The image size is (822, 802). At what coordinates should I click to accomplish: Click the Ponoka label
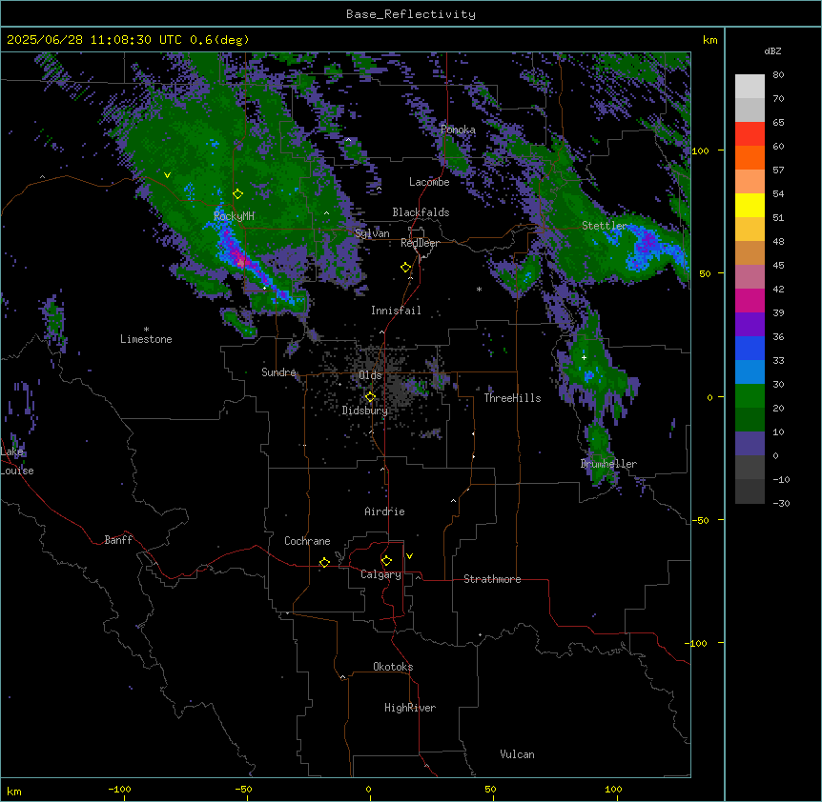pyautogui.click(x=458, y=130)
